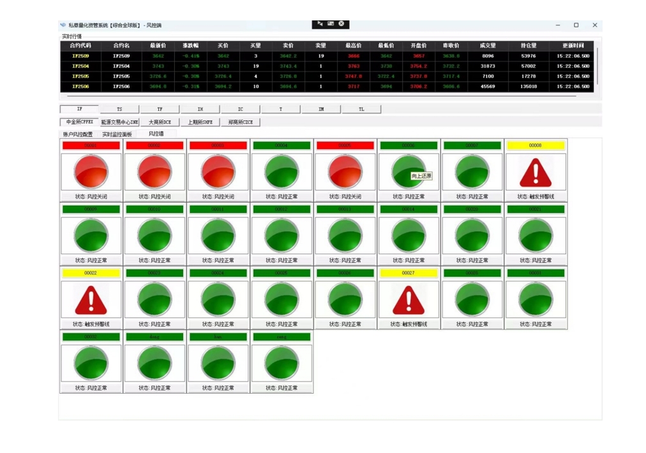Select the TF product button
The image size is (646, 453).
pos(160,109)
